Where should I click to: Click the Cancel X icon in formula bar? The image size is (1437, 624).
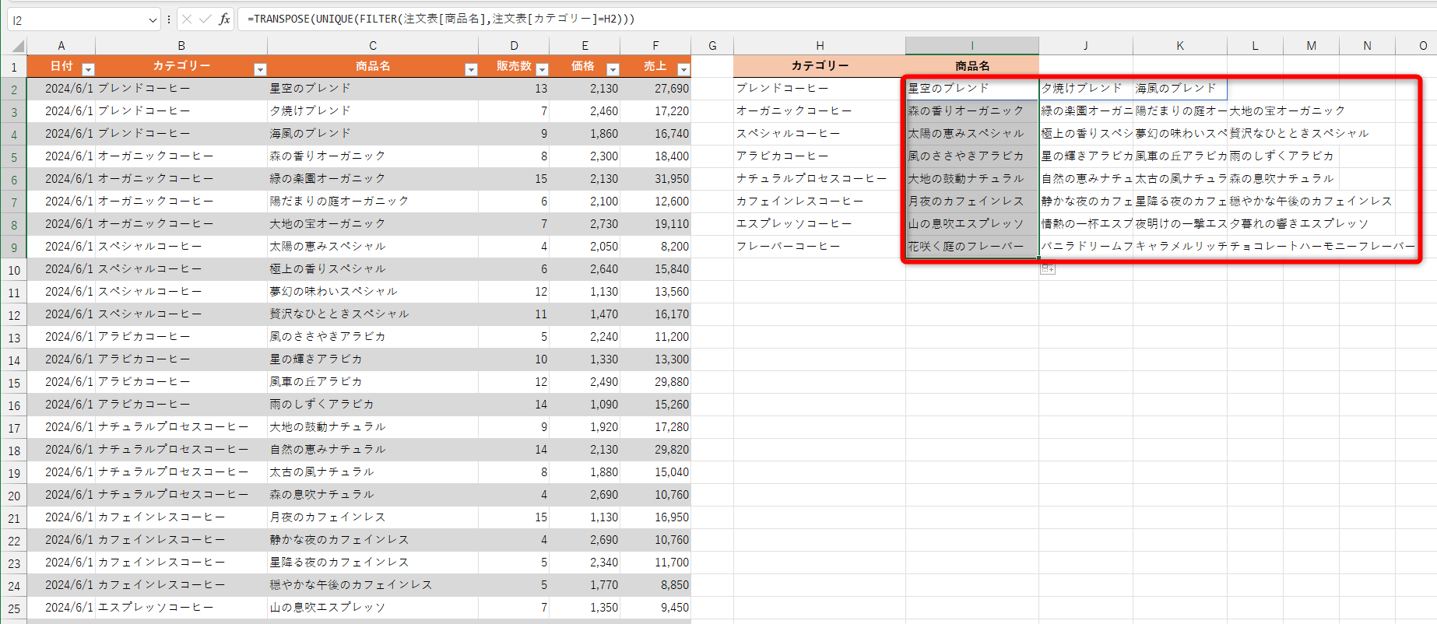click(187, 19)
